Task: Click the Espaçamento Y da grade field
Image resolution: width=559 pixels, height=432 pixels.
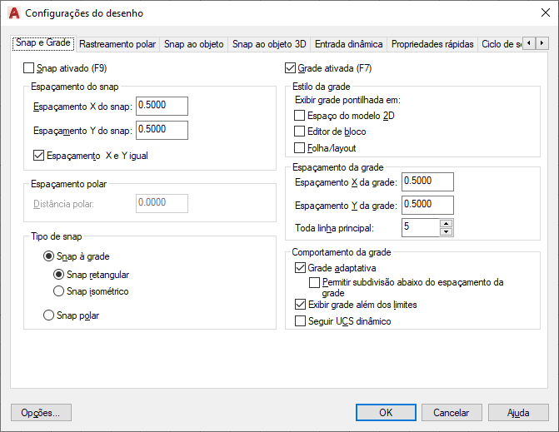Action: tap(427, 205)
